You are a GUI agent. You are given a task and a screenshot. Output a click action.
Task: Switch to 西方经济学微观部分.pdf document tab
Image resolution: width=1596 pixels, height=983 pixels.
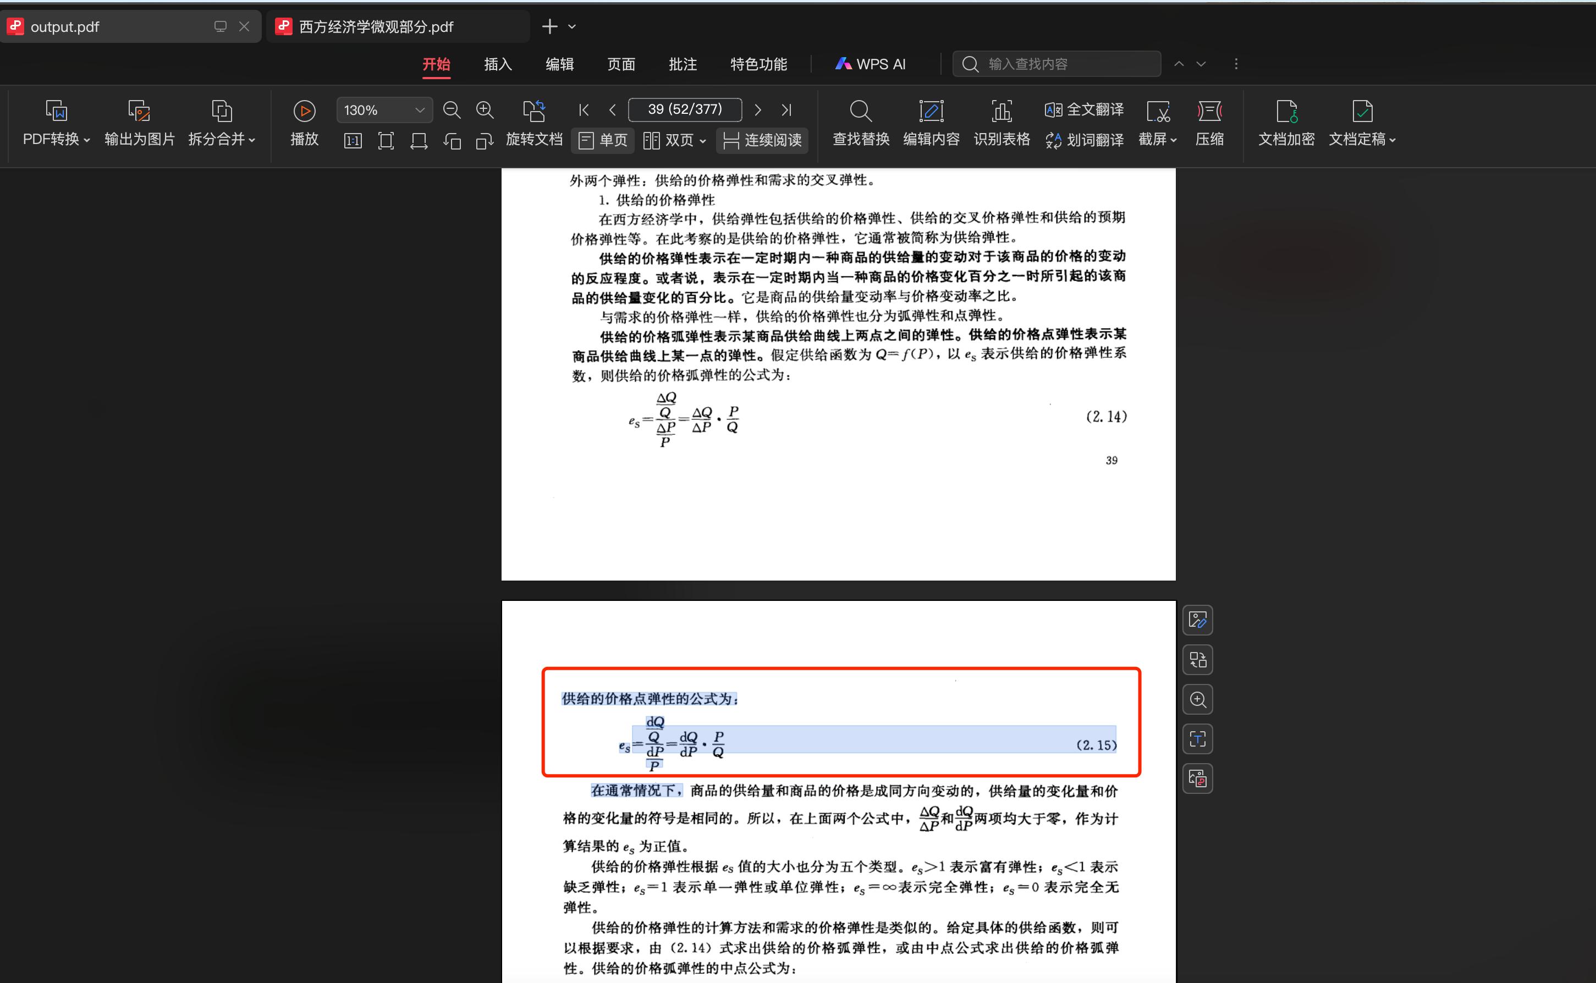pos(376,26)
